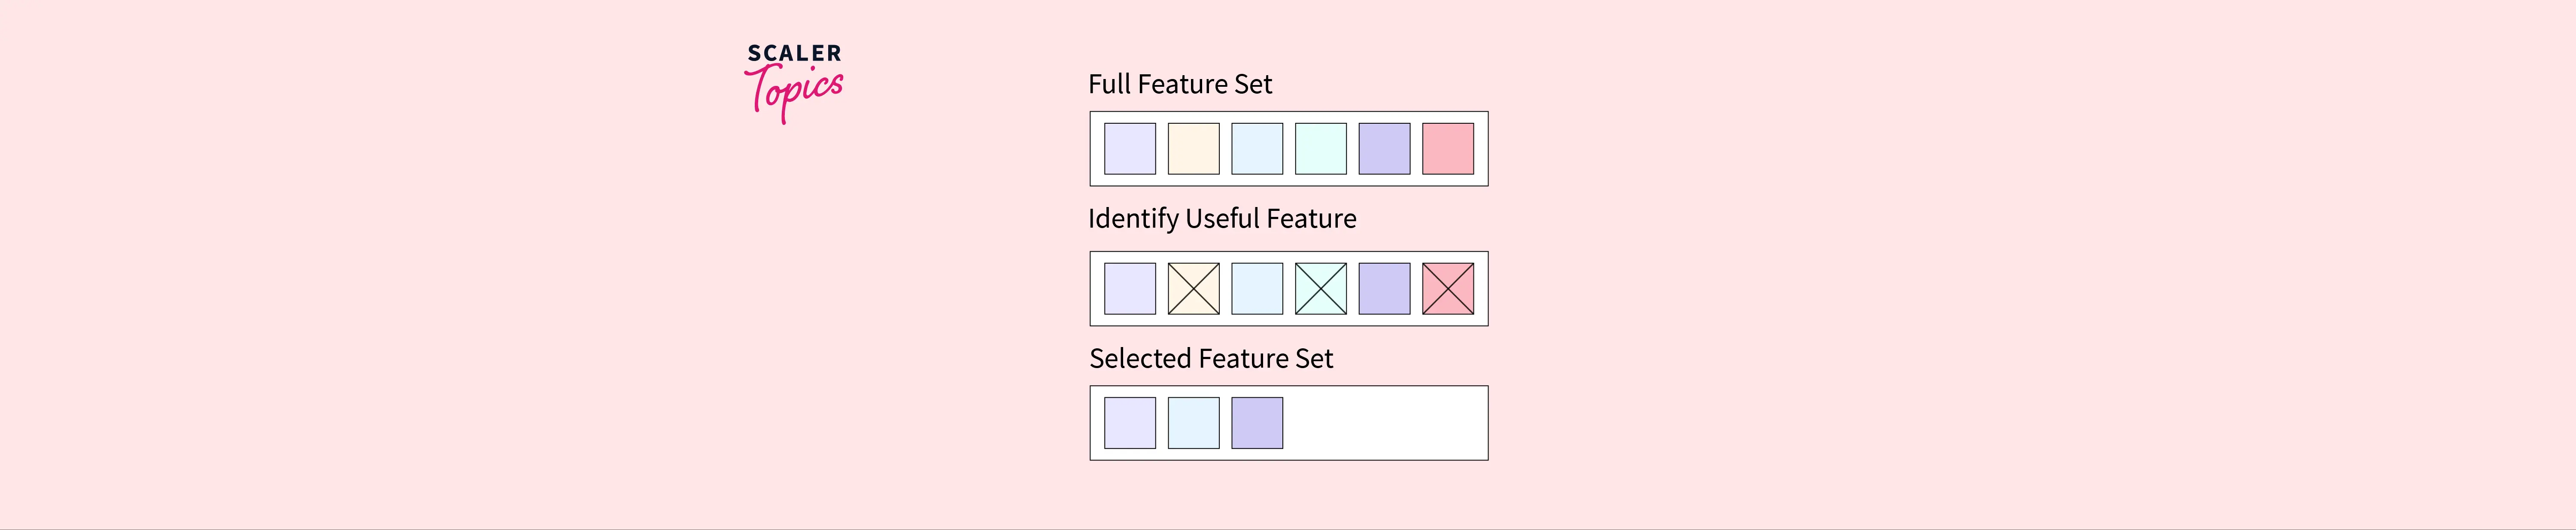This screenshot has height=530, width=2576.
Task: Select the cream square in Full Feature Set
Action: 1193,149
